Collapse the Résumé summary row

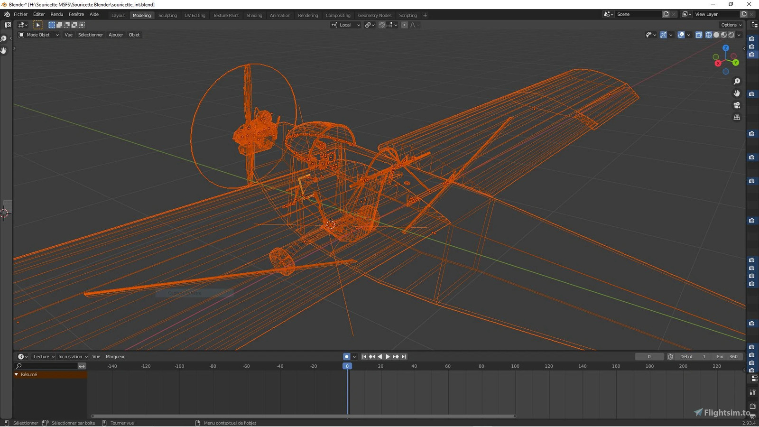pyautogui.click(x=16, y=374)
